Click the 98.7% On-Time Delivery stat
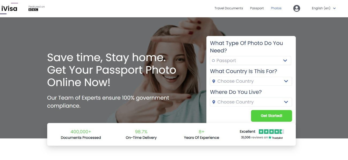This screenshot has width=348, height=160. [x=141, y=134]
